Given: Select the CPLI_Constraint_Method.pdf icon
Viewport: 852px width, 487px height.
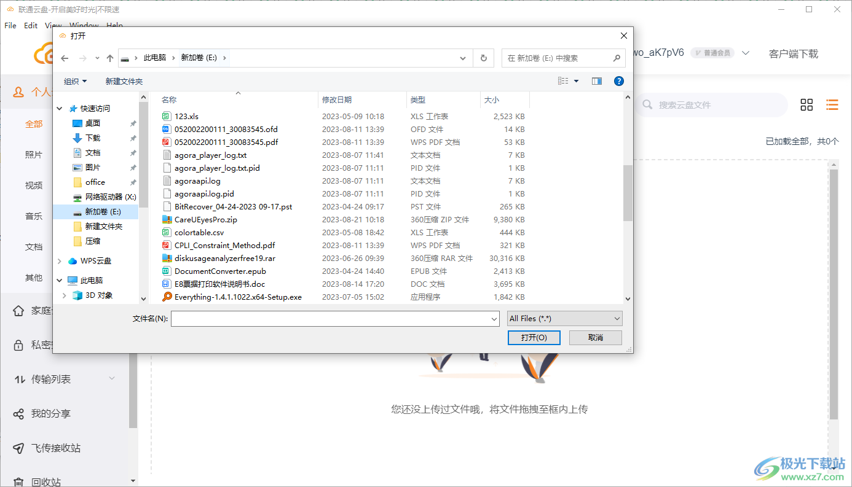Looking at the screenshot, I should (x=165, y=245).
